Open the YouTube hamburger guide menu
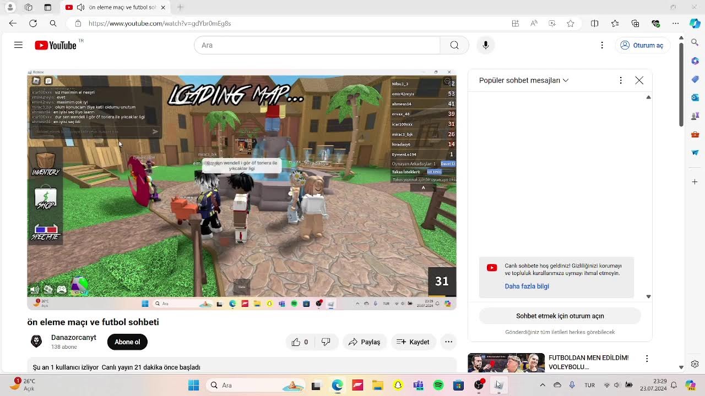Viewport: 705px width, 396px height. click(x=18, y=45)
